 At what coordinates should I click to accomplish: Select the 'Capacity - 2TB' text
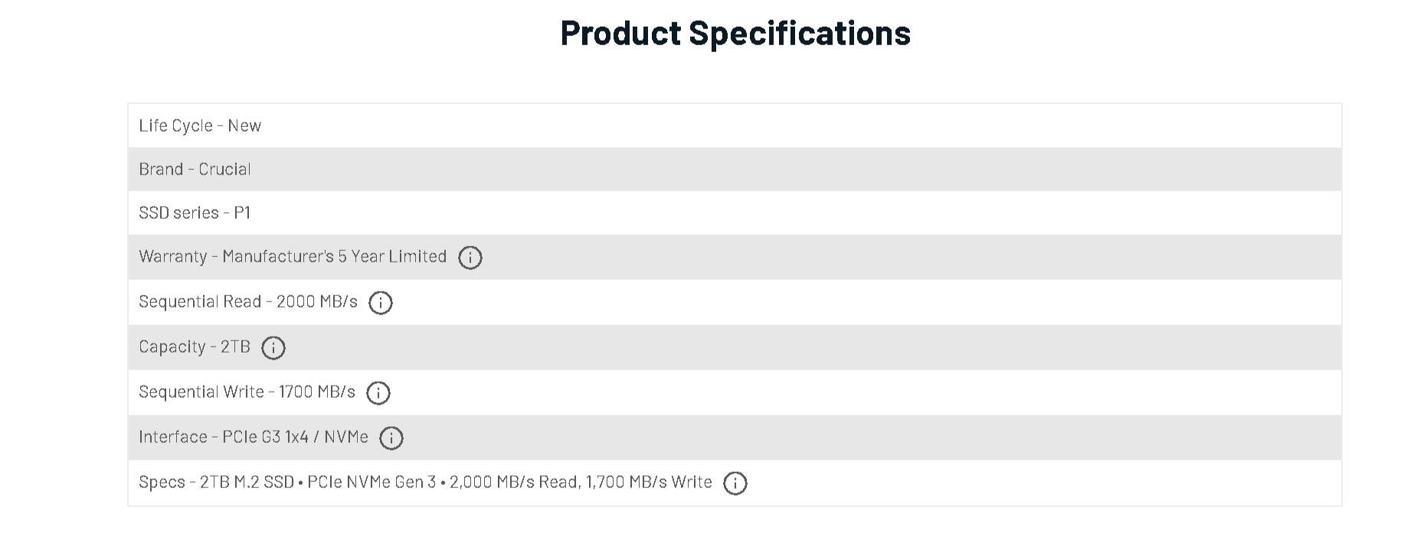tap(195, 347)
